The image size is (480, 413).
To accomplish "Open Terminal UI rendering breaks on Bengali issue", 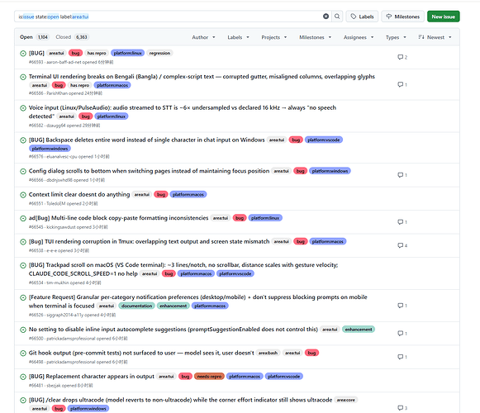I will 202,77.
